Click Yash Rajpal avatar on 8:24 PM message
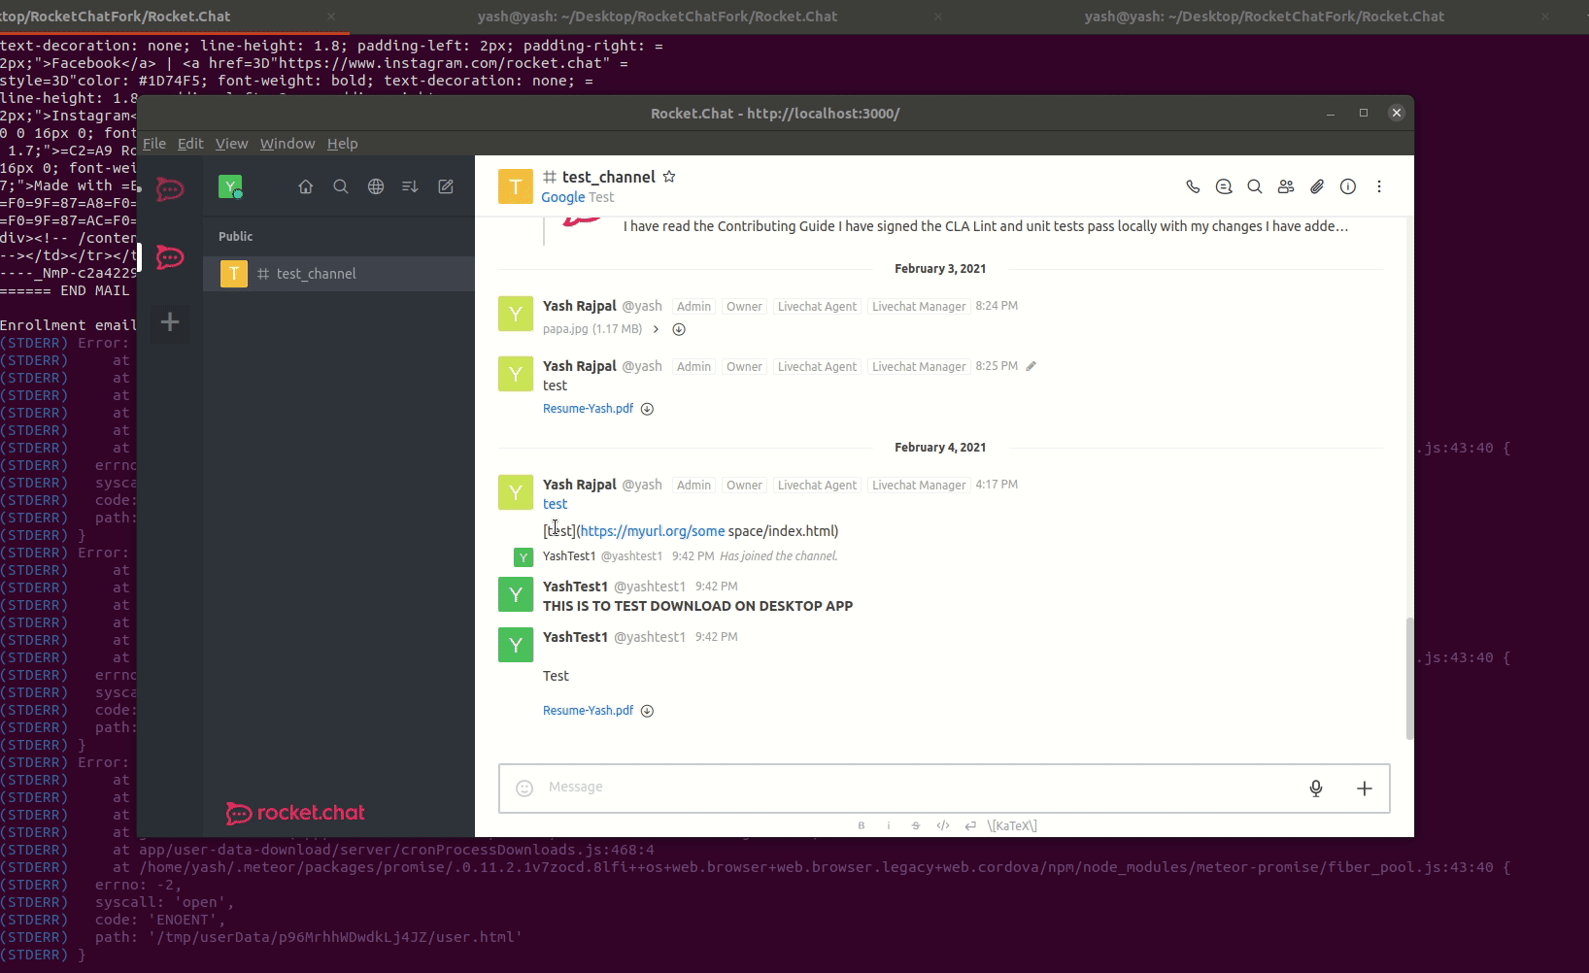 point(516,314)
